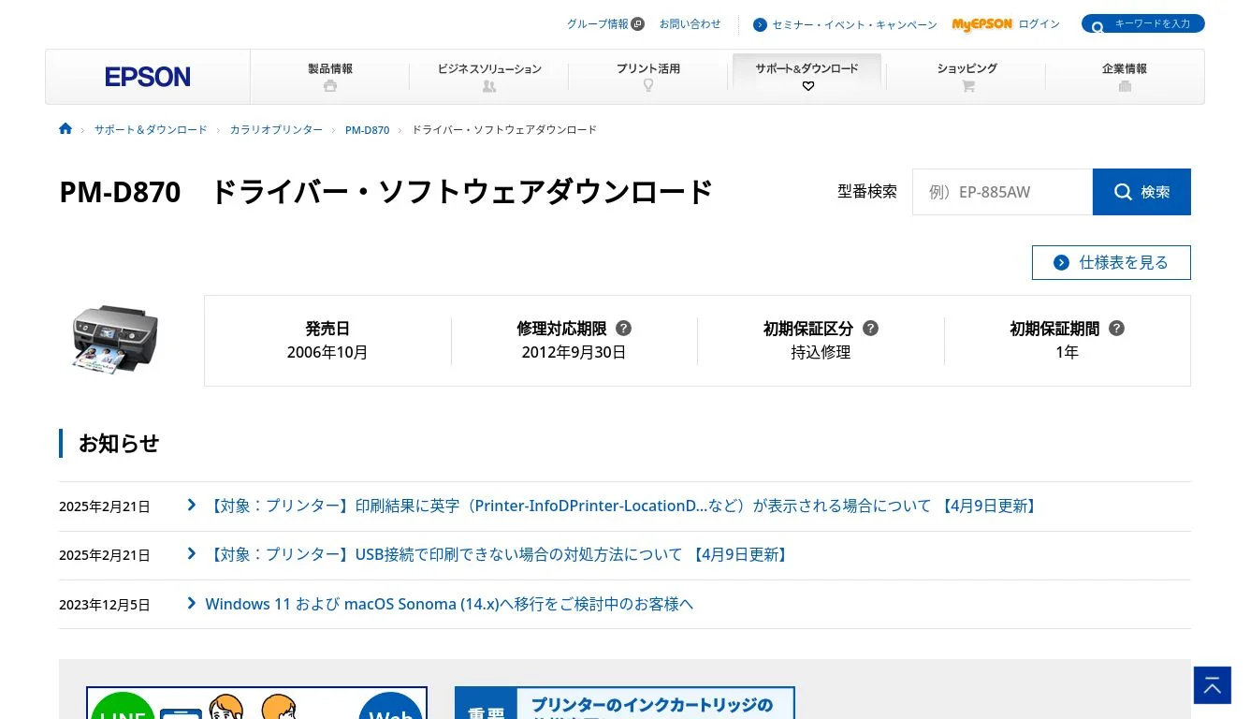Click the home icon in the breadcrumb

[x=65, y=129]
